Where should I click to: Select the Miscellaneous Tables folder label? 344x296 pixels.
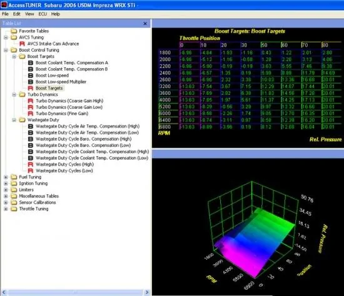tap(39, 196)
